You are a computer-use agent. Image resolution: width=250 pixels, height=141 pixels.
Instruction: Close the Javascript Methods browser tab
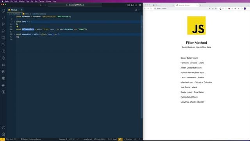click(x=197, y=5)
